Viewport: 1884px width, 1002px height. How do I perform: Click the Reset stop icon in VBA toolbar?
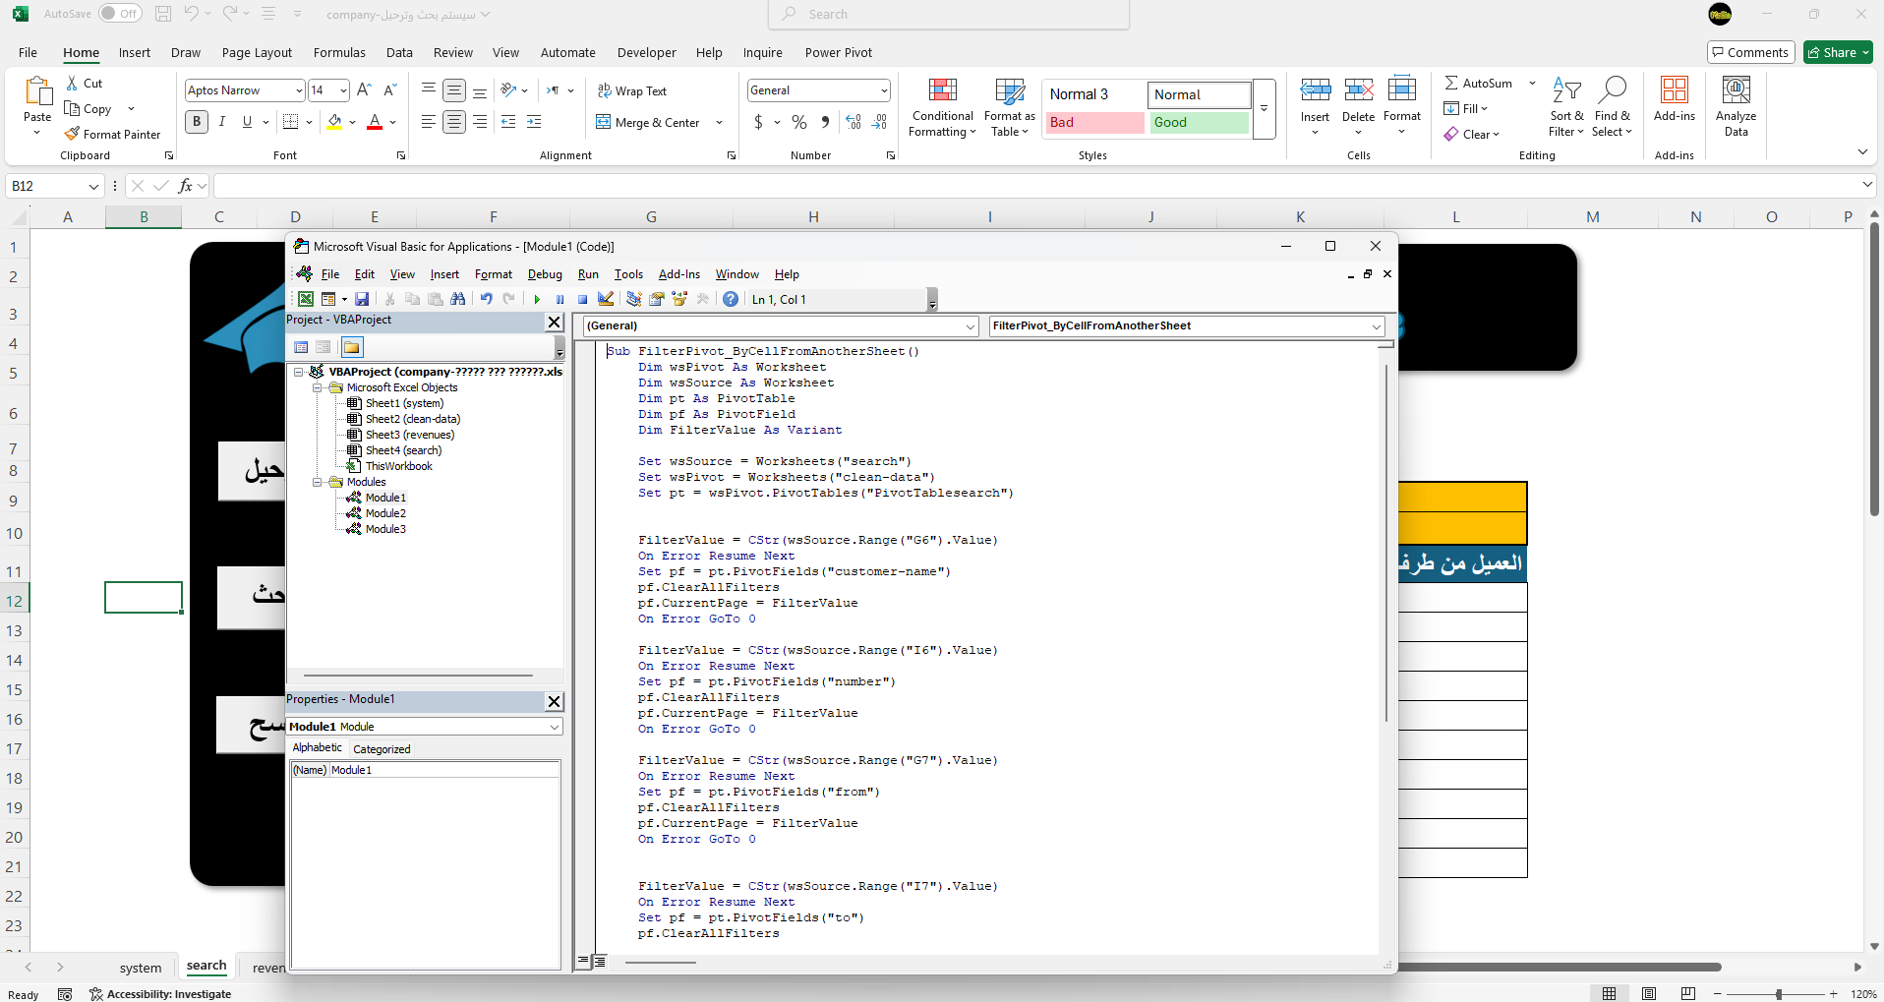[582, 300]
